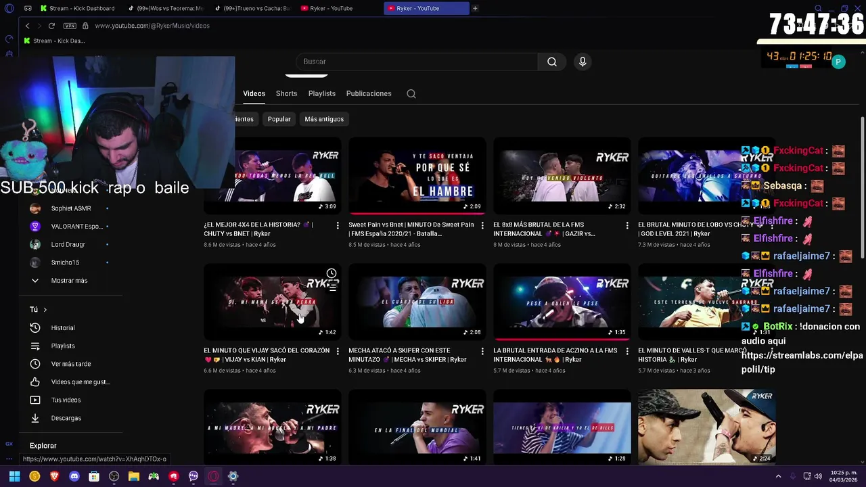Open Discord from the taskbar
This screenshot has width=866, height=487.
pyautogui.click(x=74, y=476)
